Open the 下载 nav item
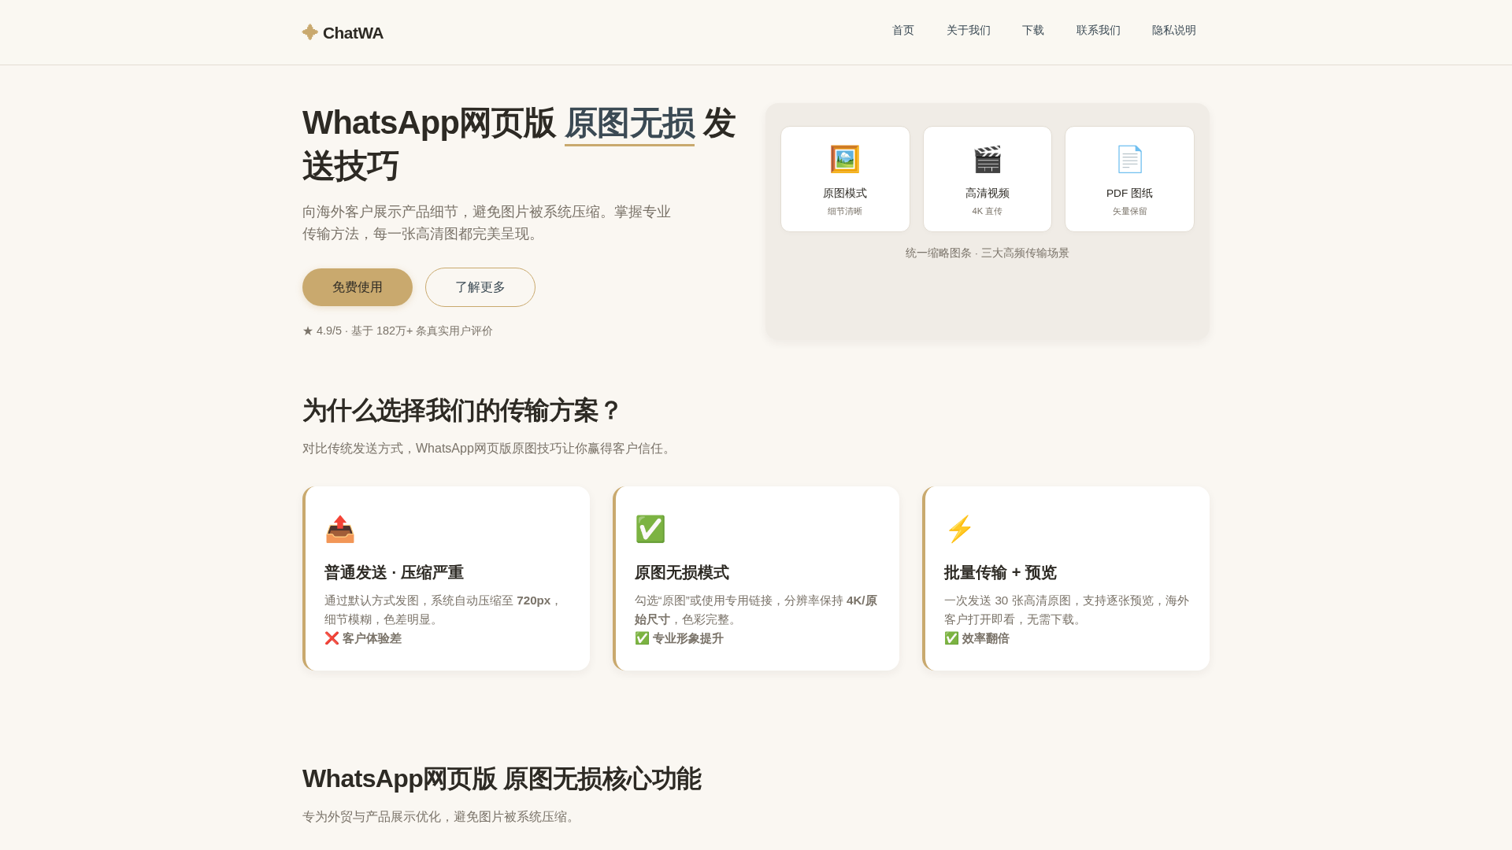Viewport: 1512px width, 850px height. point(1033,31)
